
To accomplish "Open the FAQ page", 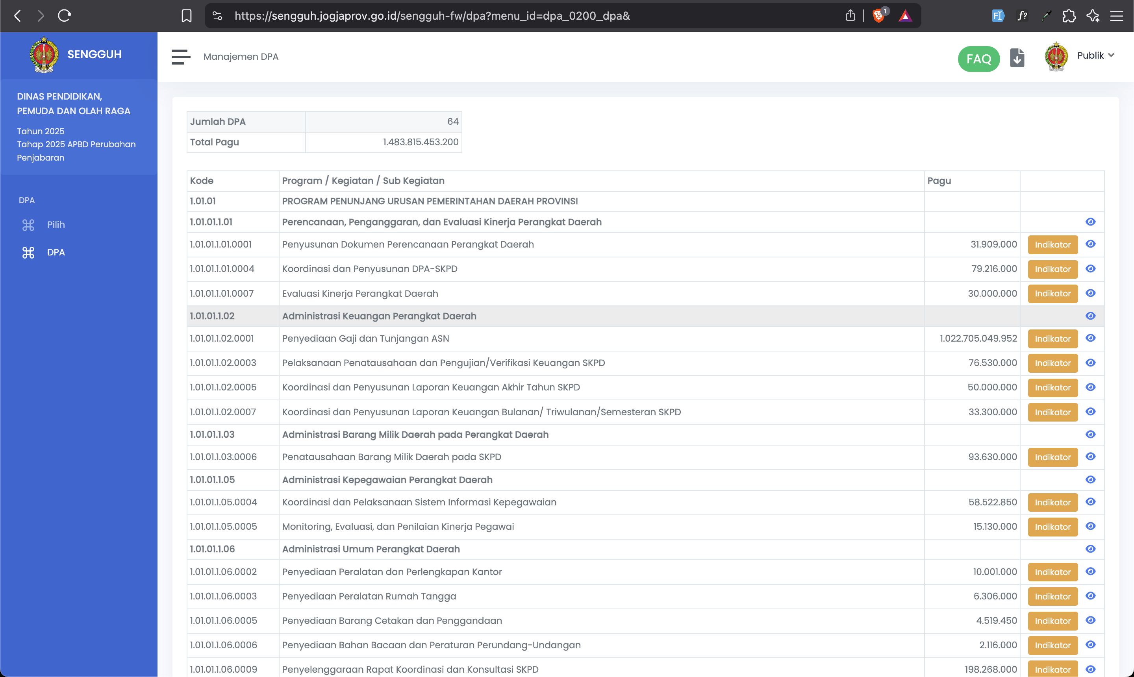I will point(979,59).
